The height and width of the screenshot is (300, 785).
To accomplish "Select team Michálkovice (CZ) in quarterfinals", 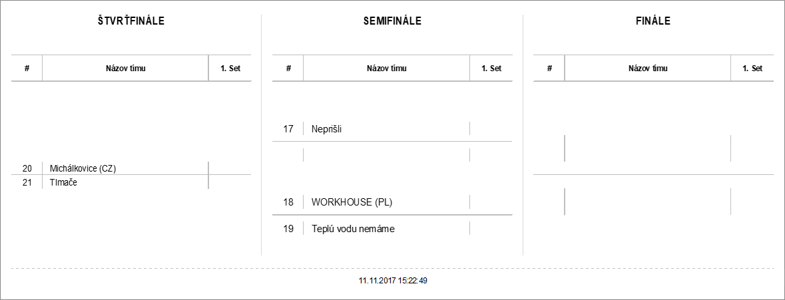I will pyautogui.click(x=83, y=169).
